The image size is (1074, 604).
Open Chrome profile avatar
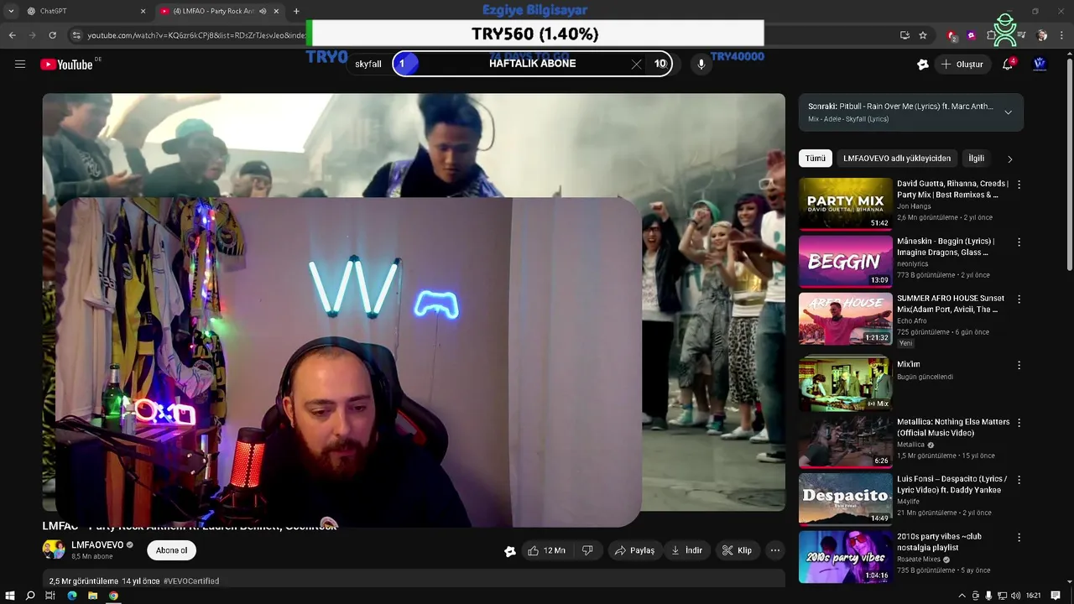pyautogui.click(x=1042, y=35)
